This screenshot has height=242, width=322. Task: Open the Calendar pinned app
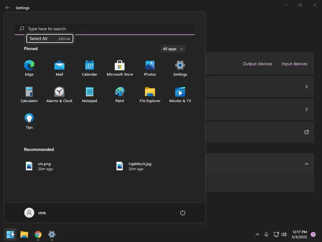click(x=90, y=68)
